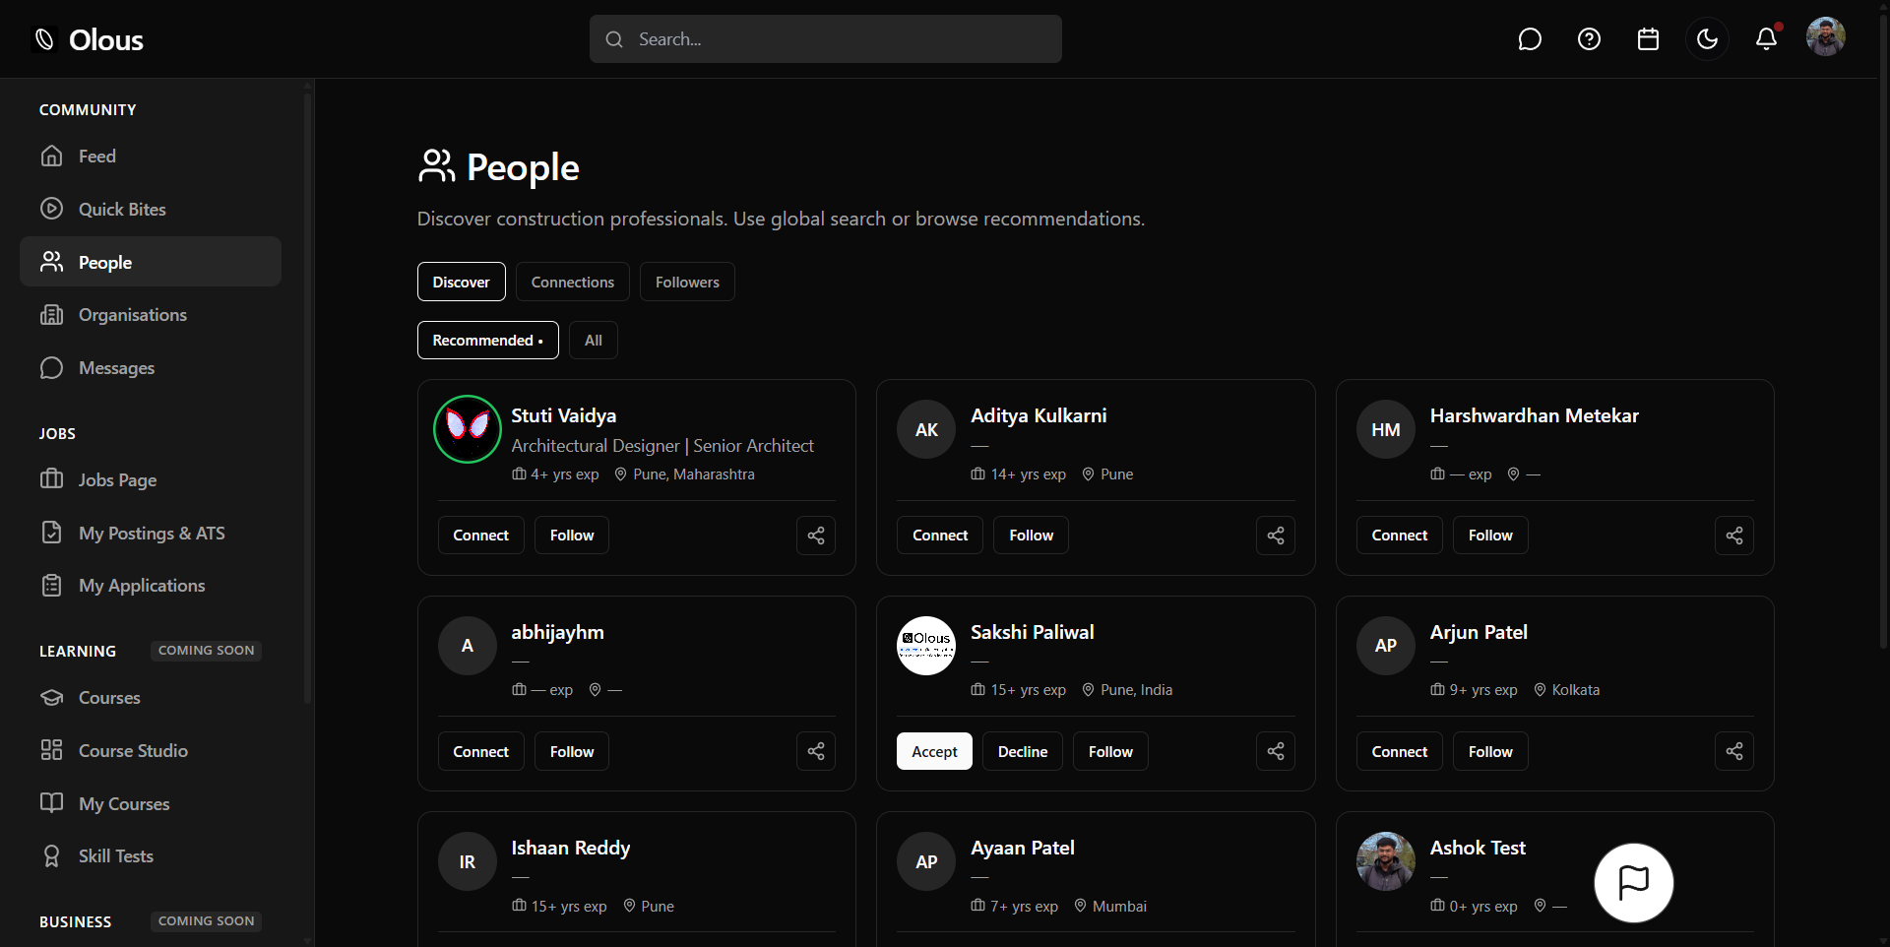The height and width of the screenshot is (947, 1890).
Task: Open My Applications in sidebar
Action: coord(151,586)
